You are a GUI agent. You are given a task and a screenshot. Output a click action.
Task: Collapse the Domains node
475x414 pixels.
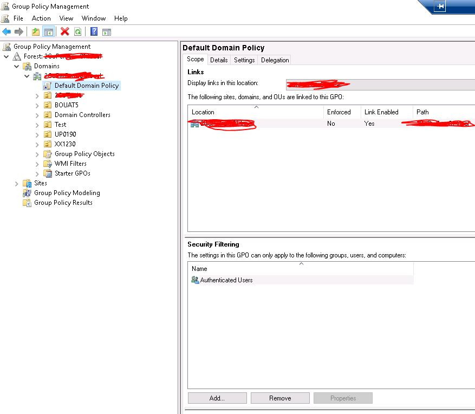16,66
